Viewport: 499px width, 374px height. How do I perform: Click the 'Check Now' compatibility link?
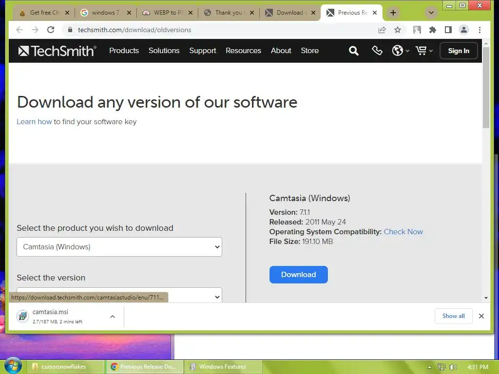(403, 232)
